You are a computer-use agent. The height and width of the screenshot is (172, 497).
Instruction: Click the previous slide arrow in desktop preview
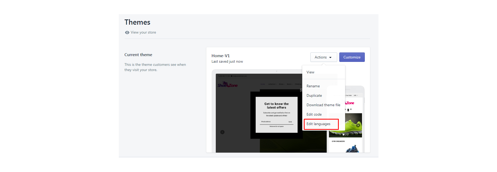tap(222, 132)
